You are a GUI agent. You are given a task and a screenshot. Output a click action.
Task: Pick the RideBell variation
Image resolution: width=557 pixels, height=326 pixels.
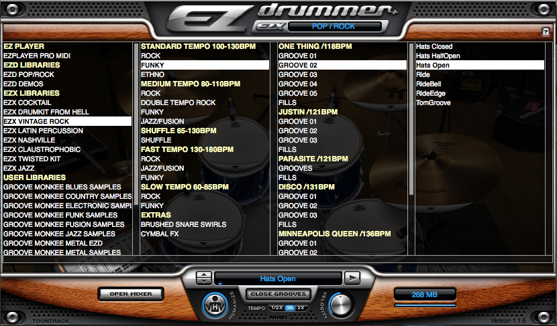coord(480,84)
